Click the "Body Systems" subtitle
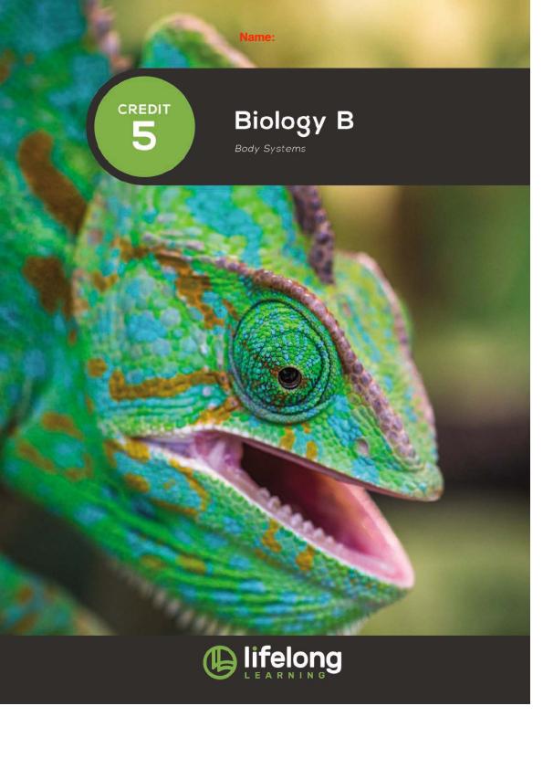Viewport: 543px width, 769px height. (x=270, y=148)
